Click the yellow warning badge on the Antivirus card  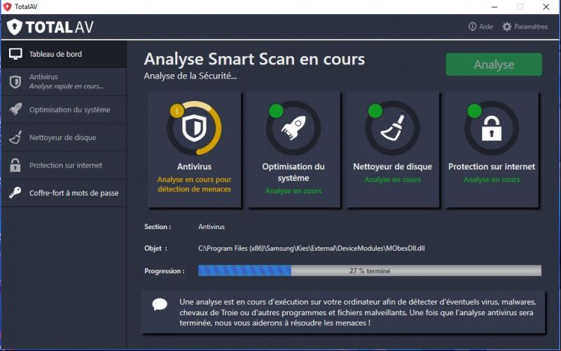[176, 111]
